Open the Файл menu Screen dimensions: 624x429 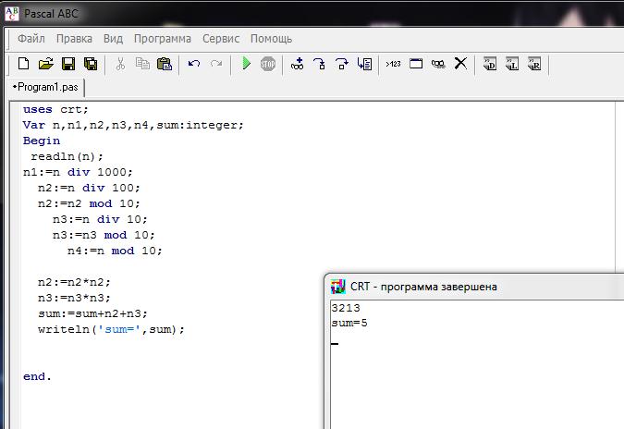tap(31, 39)
